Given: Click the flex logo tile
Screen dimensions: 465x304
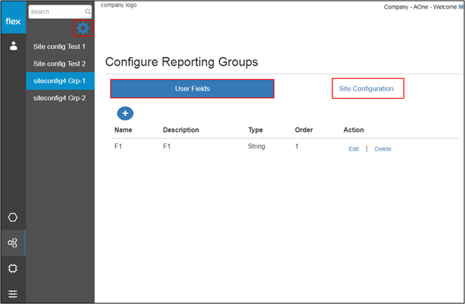Looking at the screenshot, I should (14, 17).
